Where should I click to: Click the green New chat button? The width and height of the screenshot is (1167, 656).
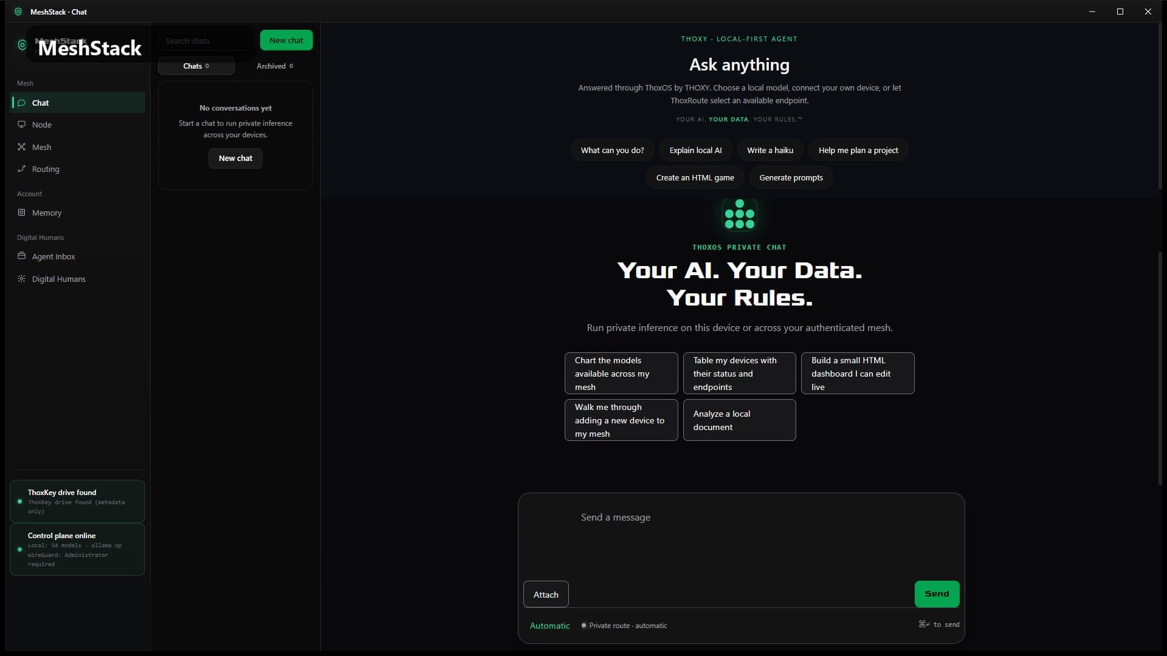(286, 40)
